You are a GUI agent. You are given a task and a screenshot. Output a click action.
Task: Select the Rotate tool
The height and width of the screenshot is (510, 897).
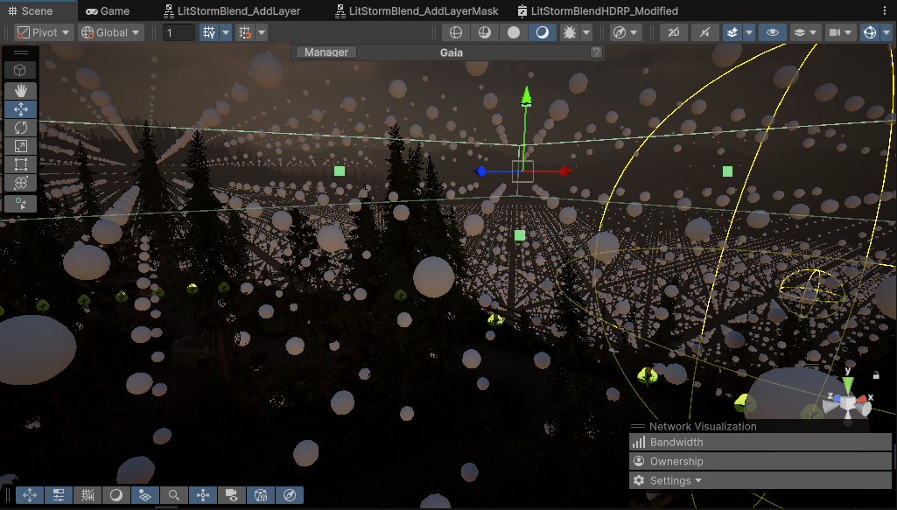point(21,128)
